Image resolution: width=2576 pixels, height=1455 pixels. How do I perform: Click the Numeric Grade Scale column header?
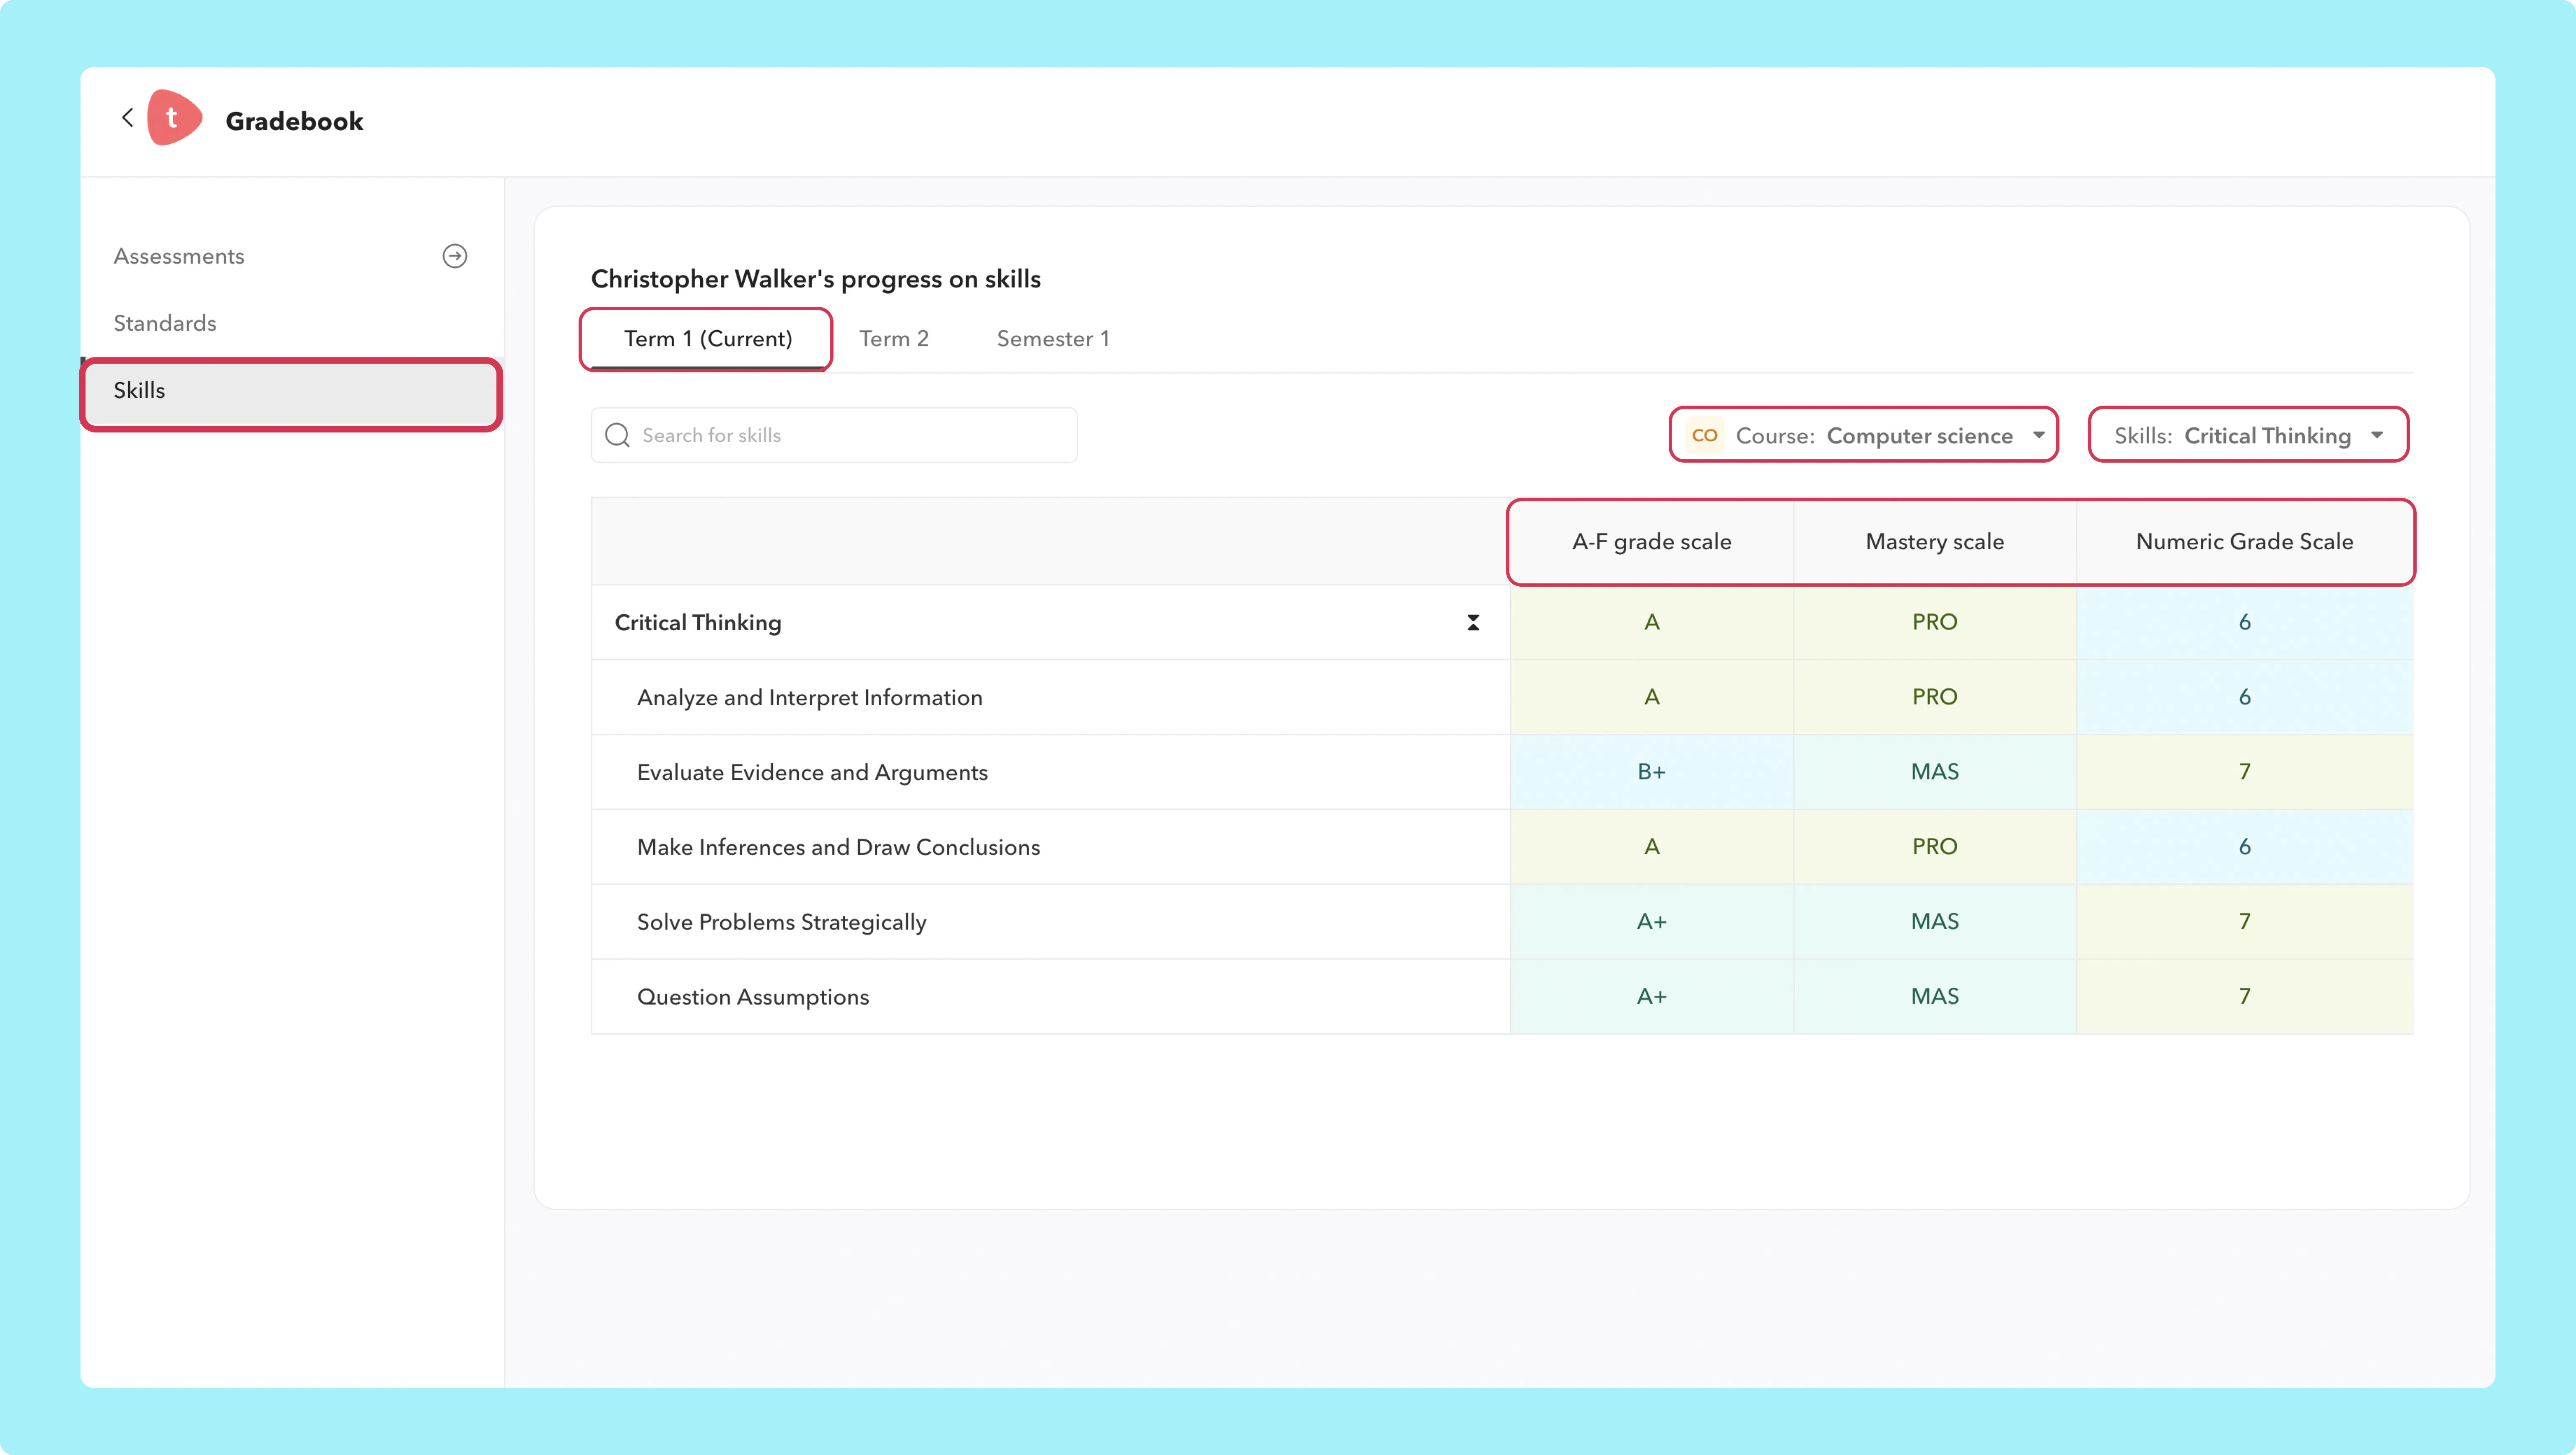point(2245,541)
